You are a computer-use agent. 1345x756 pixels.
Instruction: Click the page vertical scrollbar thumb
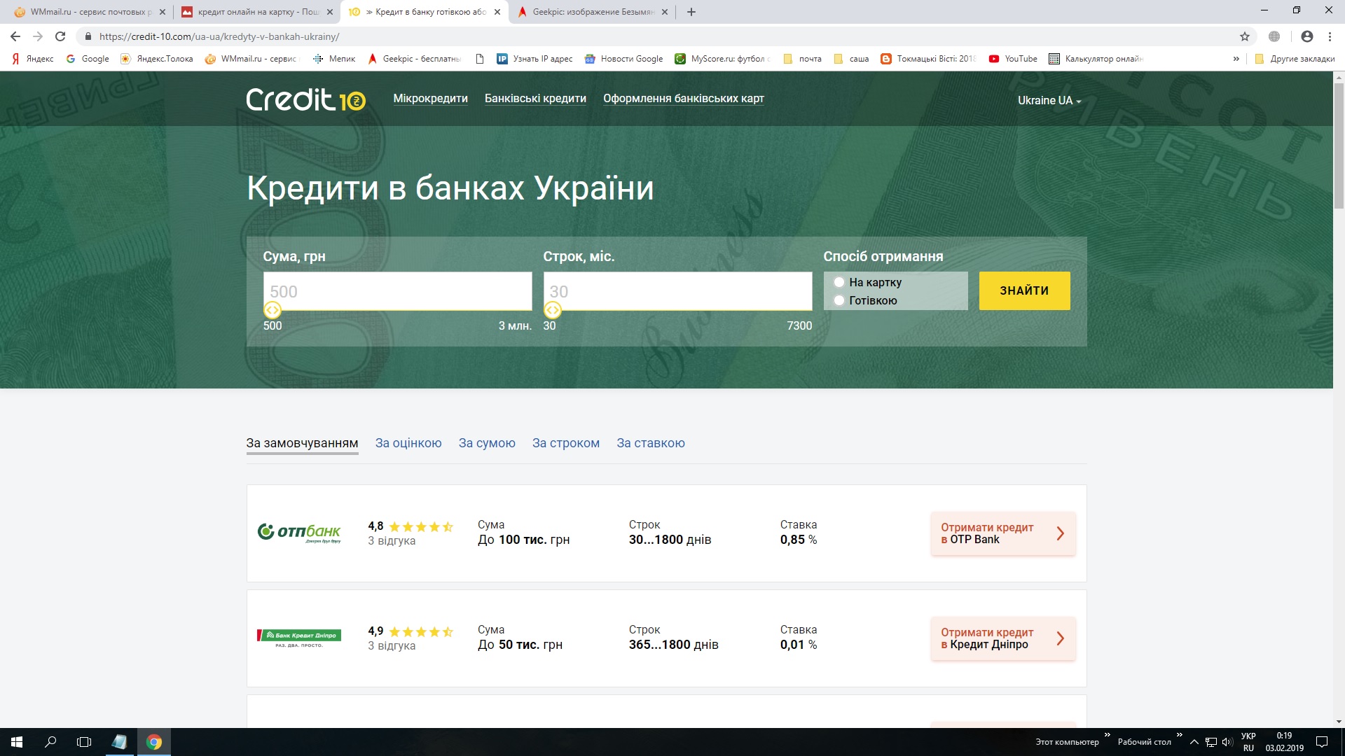click(1339, 146)
